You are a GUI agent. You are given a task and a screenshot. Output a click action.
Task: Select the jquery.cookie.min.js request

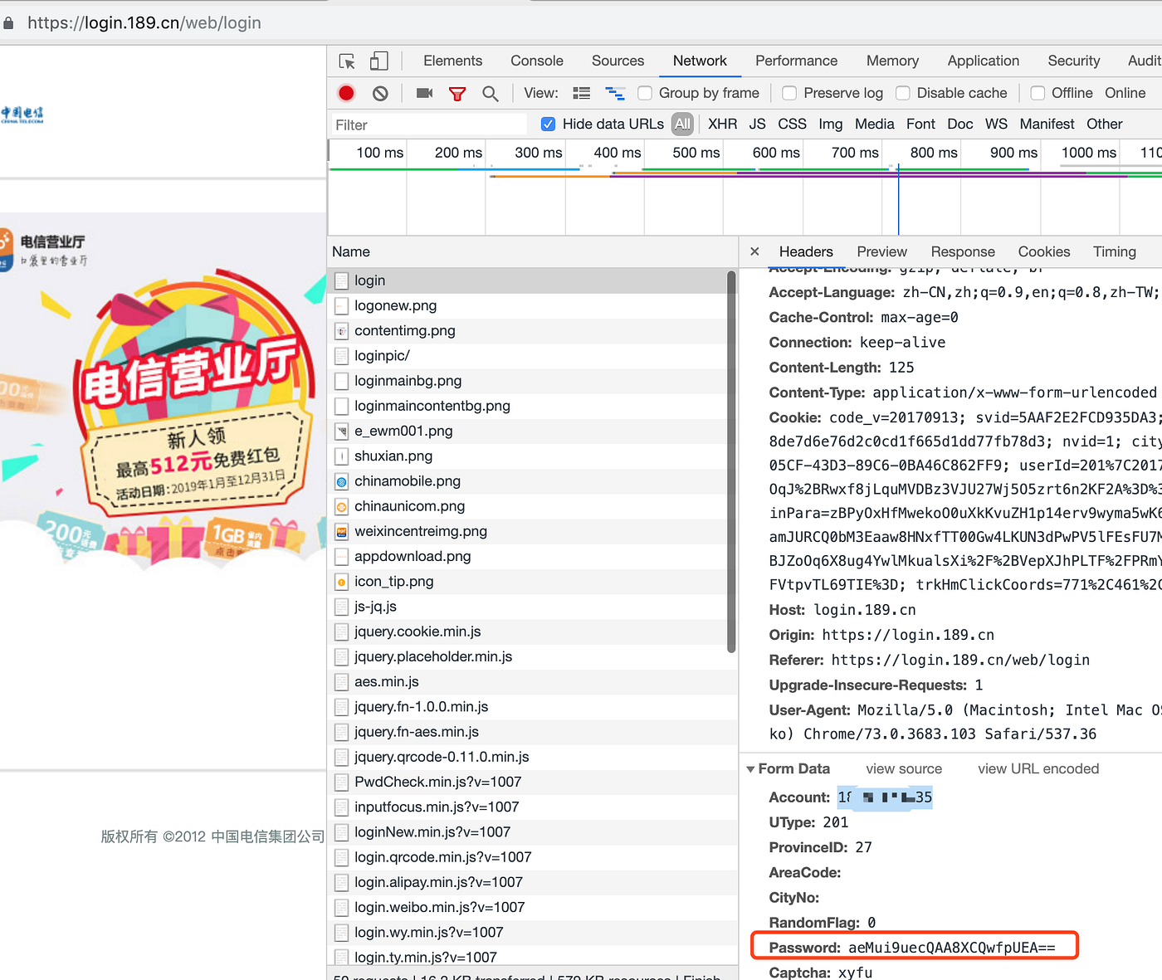click(x=532, y=631)
